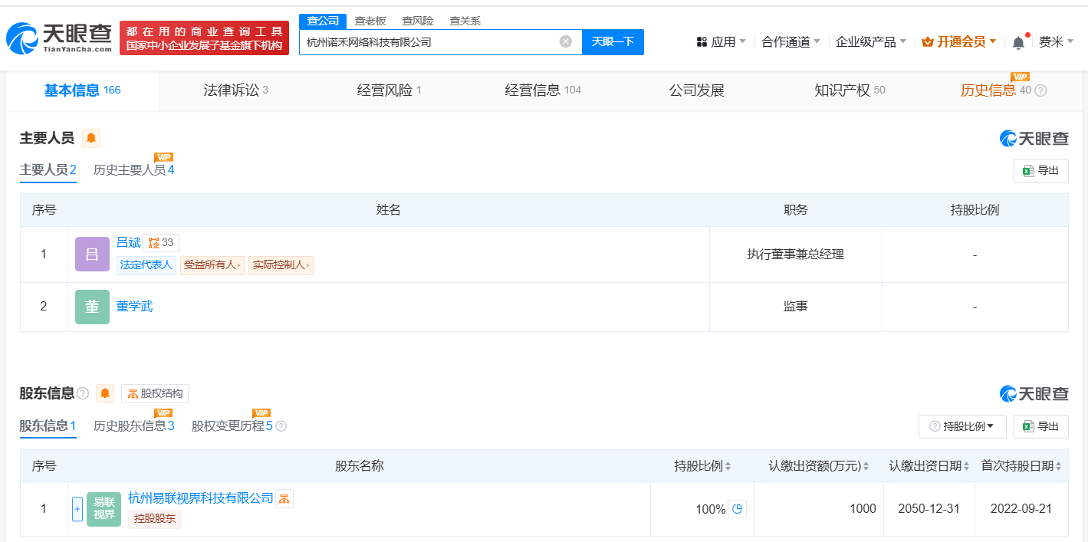Expand shareholder row with plus button
Viewport: 1088px width, 542px height.
(77, 509)
